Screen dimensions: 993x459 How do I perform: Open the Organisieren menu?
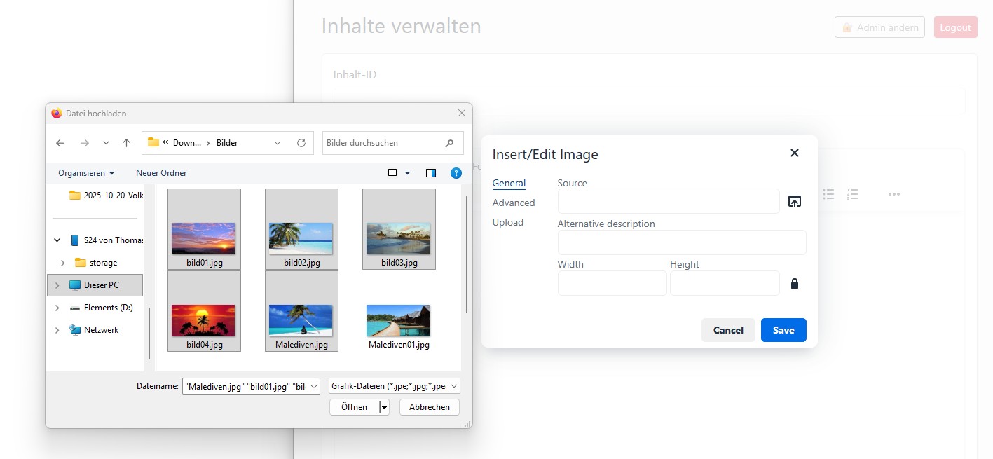[x=86, y=173]
